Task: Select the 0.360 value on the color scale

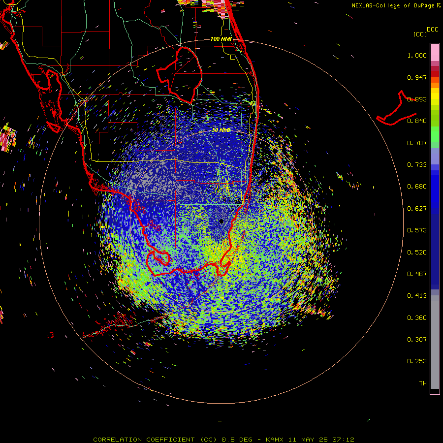Action: pyautogui.click(x=417, y=318)
